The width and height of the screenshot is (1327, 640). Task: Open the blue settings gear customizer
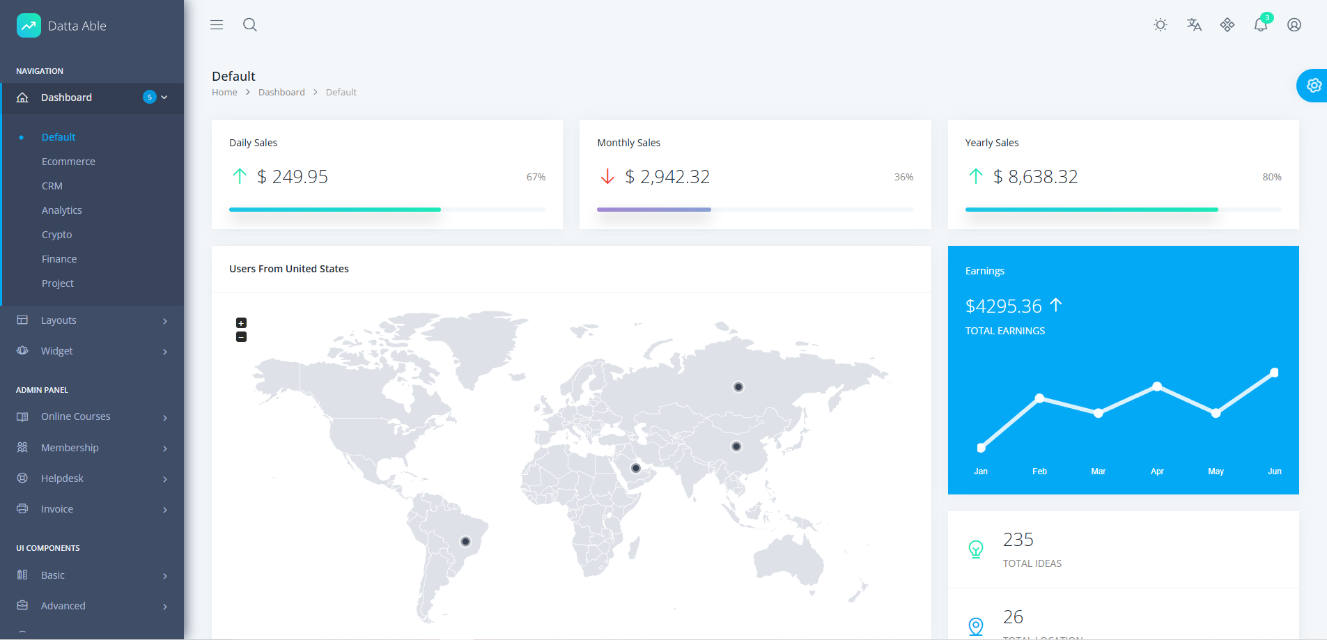pos(1313,86)
